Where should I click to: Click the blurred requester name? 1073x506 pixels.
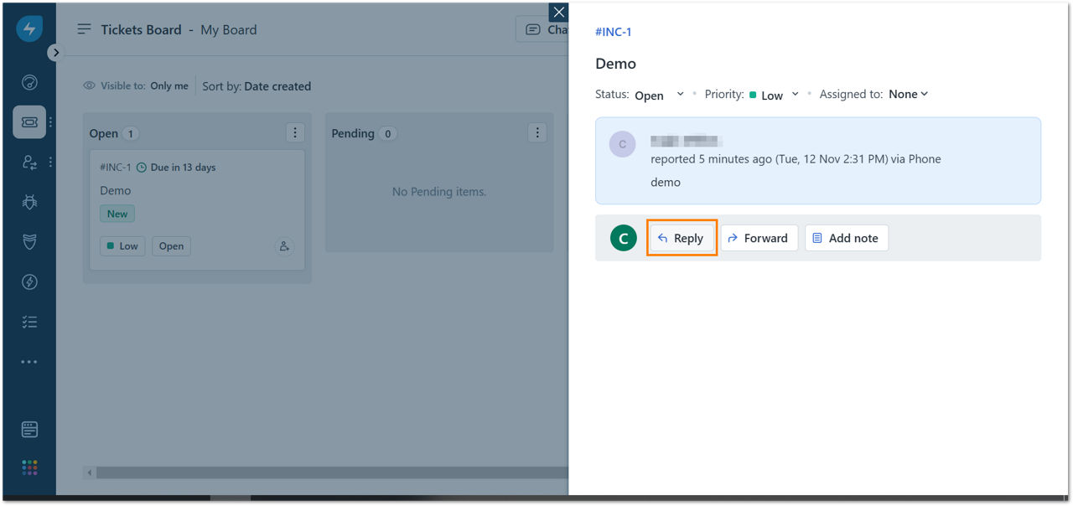[x=687, y=141]
